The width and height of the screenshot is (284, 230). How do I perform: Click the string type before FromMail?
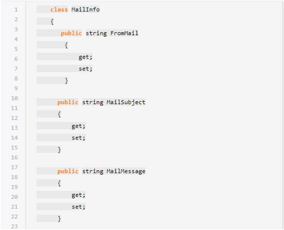coord(96,33)
